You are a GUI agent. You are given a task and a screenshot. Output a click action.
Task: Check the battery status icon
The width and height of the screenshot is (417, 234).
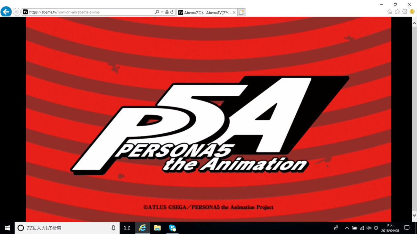pos(354,228)
